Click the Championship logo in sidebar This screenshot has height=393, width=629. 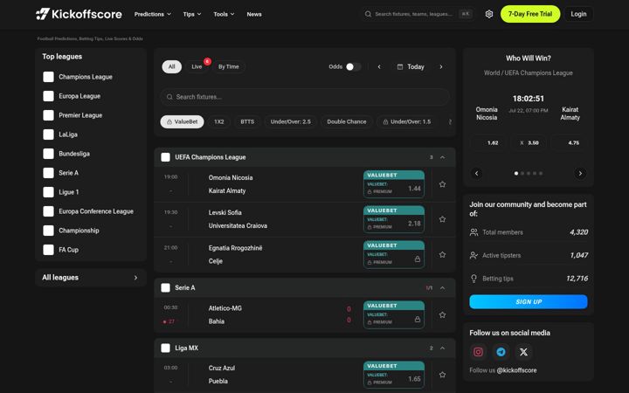click(49, 231)
